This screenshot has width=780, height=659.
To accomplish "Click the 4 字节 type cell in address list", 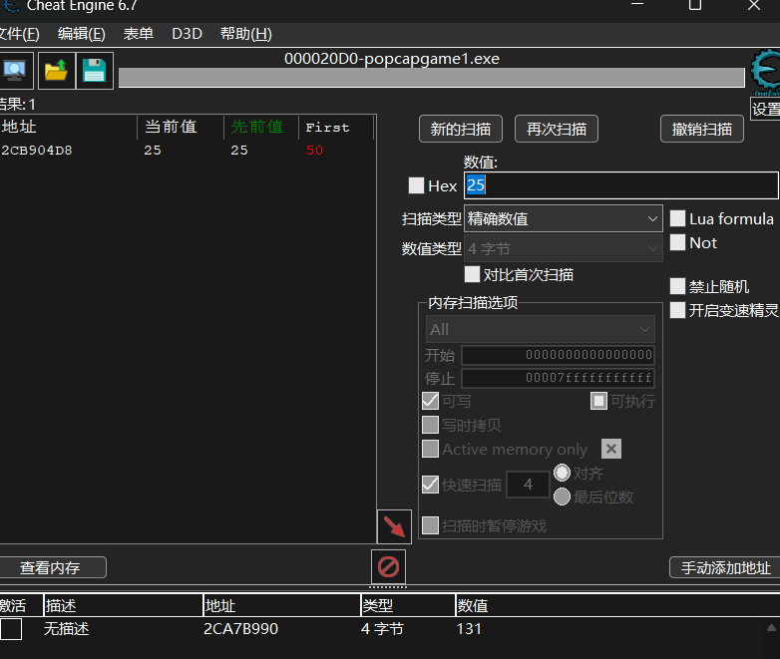I will [382, 629].
